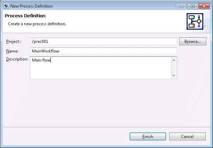Click the Project label

pos(14,41)
